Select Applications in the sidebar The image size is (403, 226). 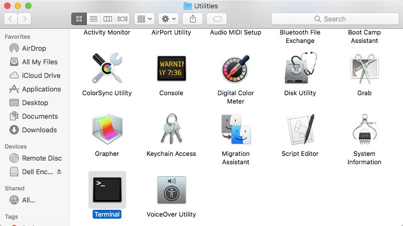coord(41,89)
